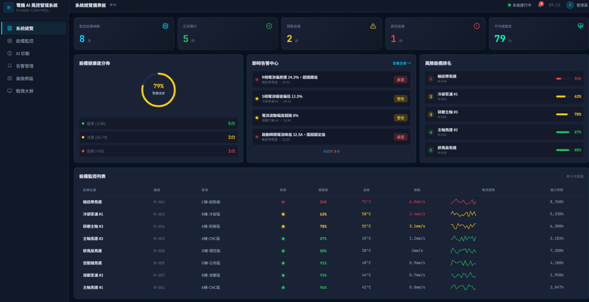Click the red status dot of 輸送帶馬達 row
This screenshot has height=302, width=589.
click(x=283, y=202)
